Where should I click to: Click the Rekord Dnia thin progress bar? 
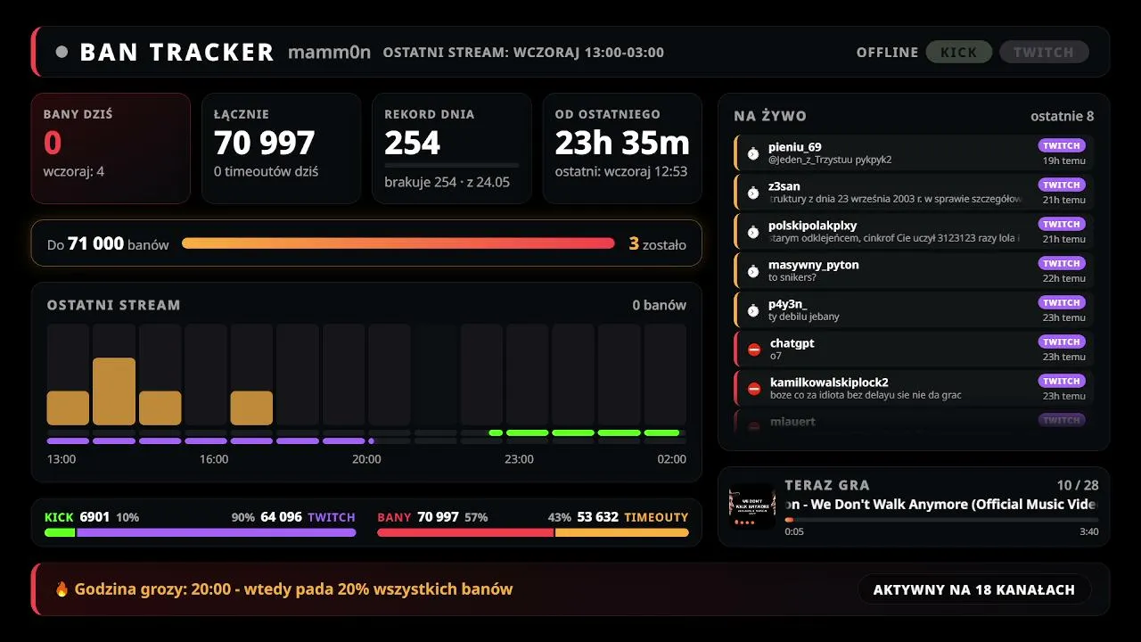click(x=452, y=165)
